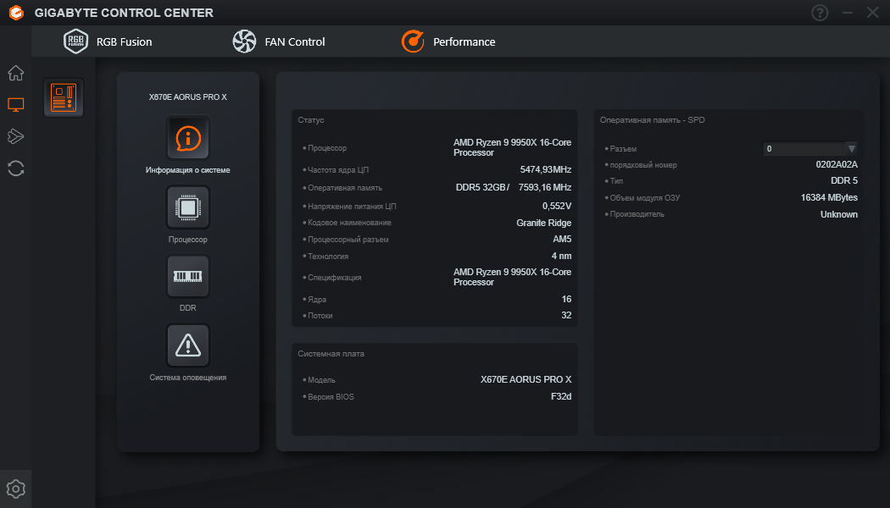The height and width of the screenshot is (508, 890).
Task: Click the X670E AORUS PRO X panel title
Action: [x=188, y=97]
